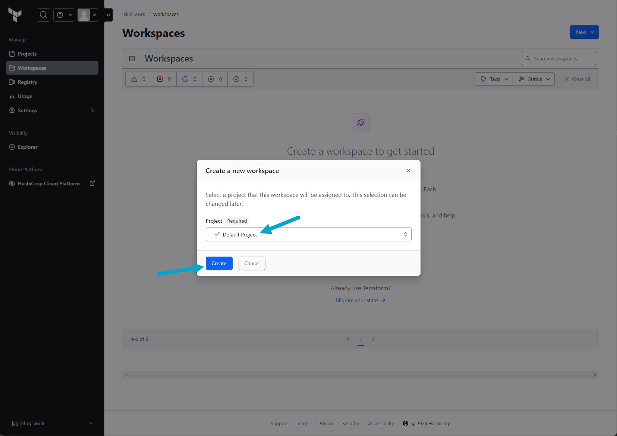Filter by green checkmark applied status
The width and height of the screenshot is (617, 436).
click(240, 79)
